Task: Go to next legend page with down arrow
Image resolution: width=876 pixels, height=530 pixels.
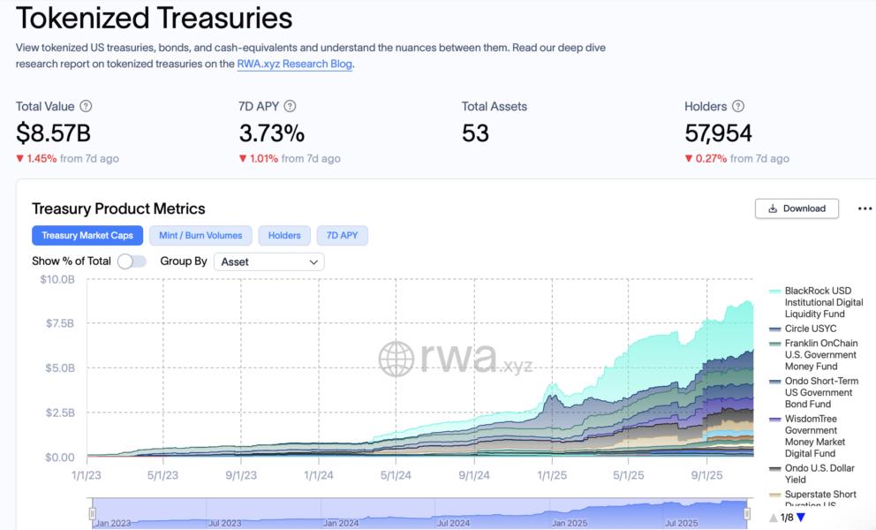Action: (801, 518)
